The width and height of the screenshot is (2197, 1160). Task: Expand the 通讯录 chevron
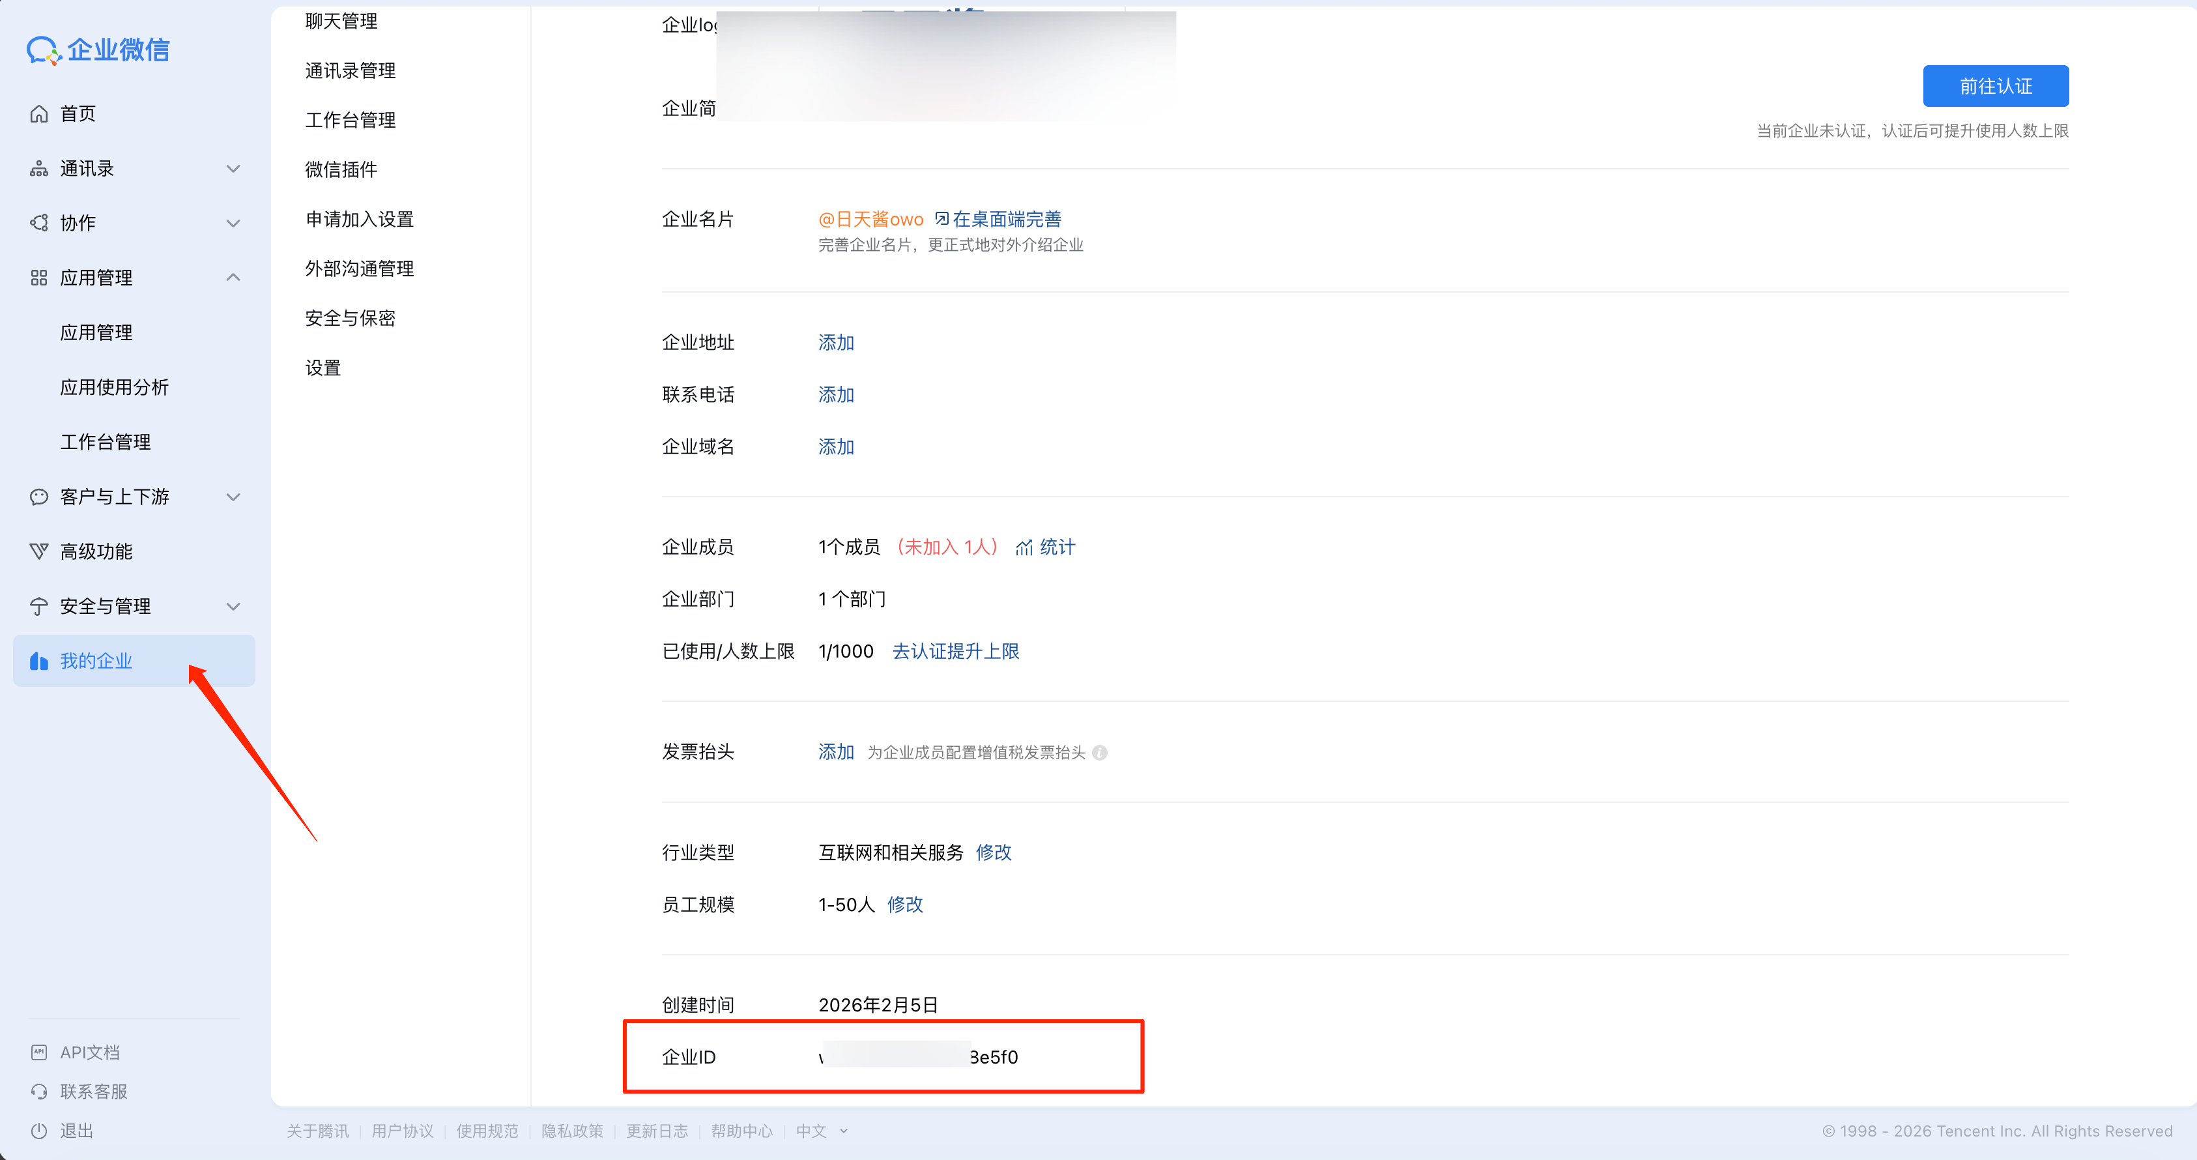[x=233, y=169]
